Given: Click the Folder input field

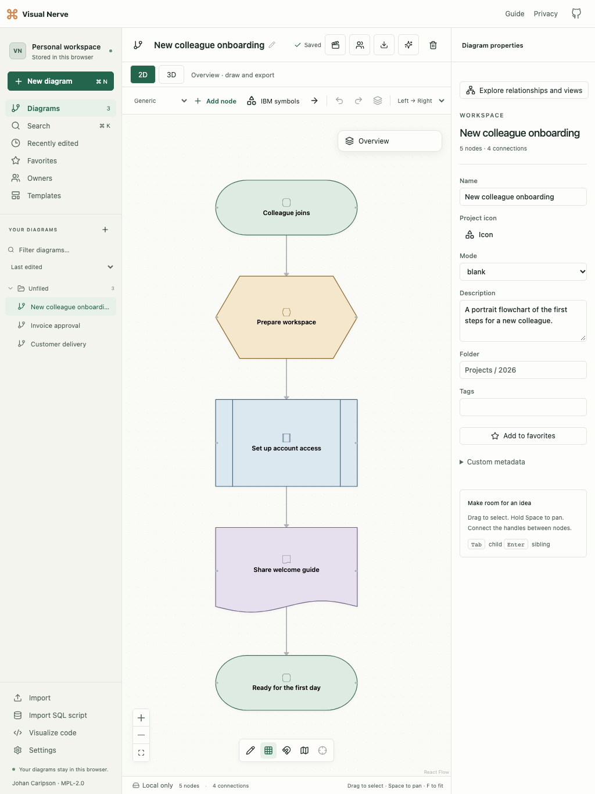Looking at the screenshot, I should pos(523,370).
